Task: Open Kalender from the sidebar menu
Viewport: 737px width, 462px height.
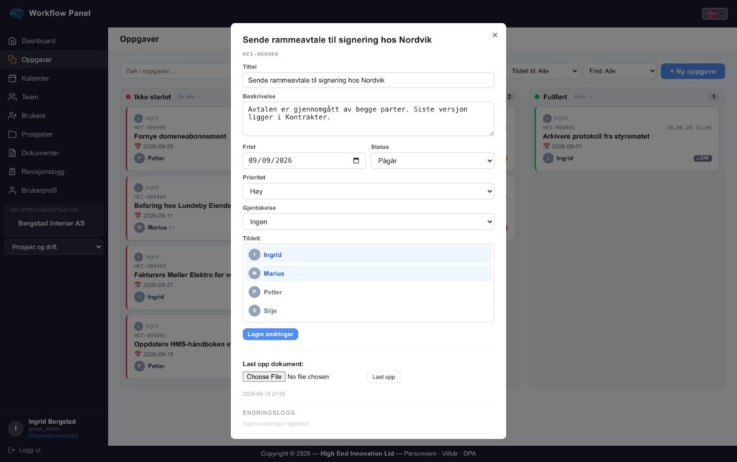Action: coord(53,78)
